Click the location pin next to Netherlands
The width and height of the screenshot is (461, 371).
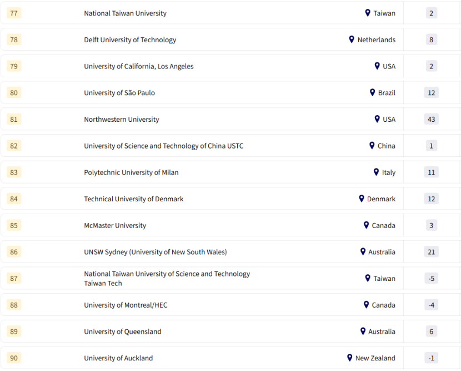coord(352,39)
